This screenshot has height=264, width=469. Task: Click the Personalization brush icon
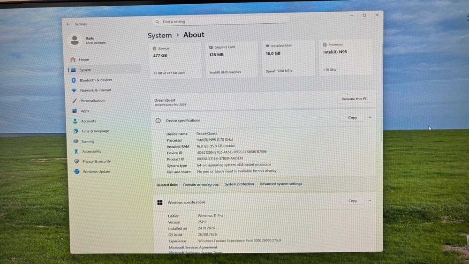[x=74, y=100]
